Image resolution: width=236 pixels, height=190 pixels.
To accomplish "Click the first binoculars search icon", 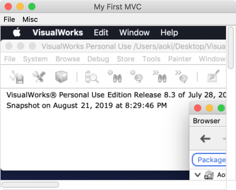I will 115,76.
